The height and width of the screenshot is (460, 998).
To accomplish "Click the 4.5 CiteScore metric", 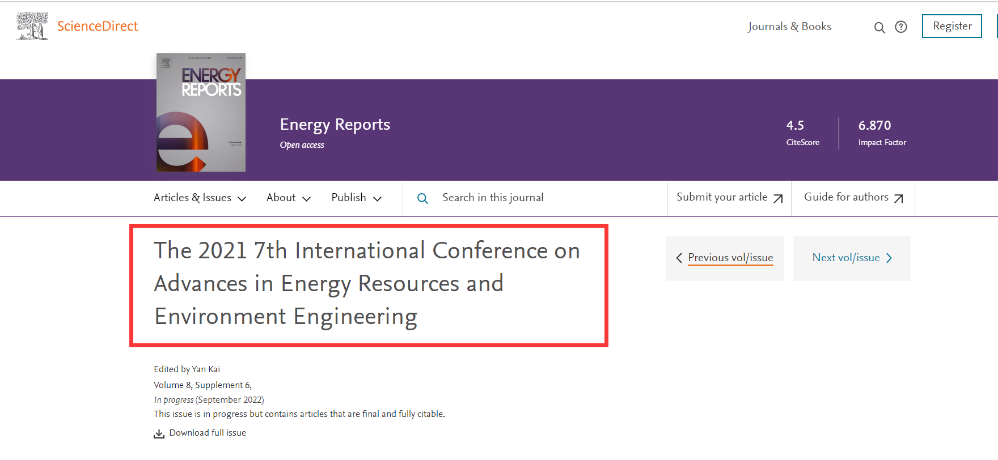I will click(x=802, y=133).
